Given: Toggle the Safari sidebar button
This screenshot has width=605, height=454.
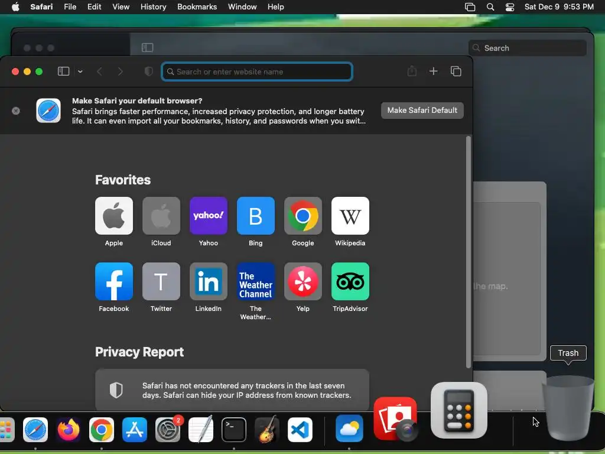Looking at the screenshot, I should (x=63, y=72).
